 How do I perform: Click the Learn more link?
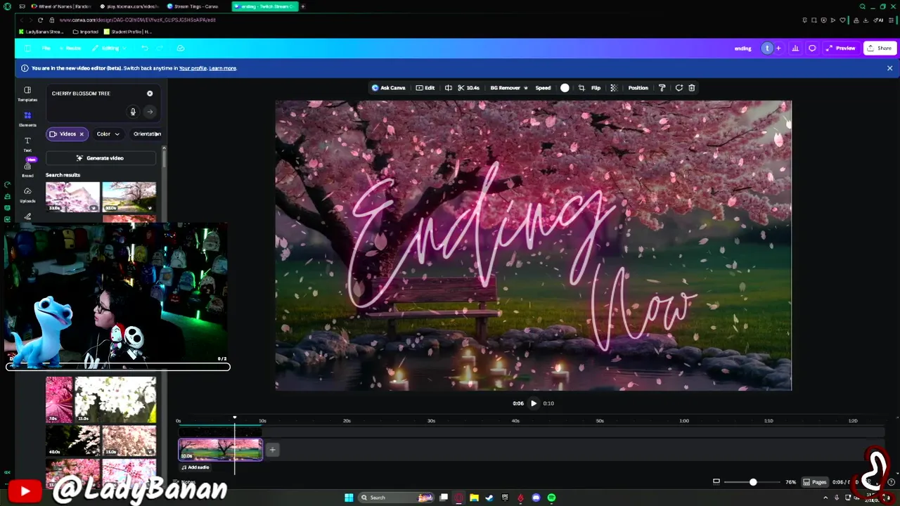coord(222,68)
